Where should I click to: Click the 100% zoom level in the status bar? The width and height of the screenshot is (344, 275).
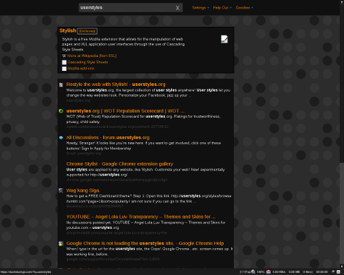tap(261, 272)
